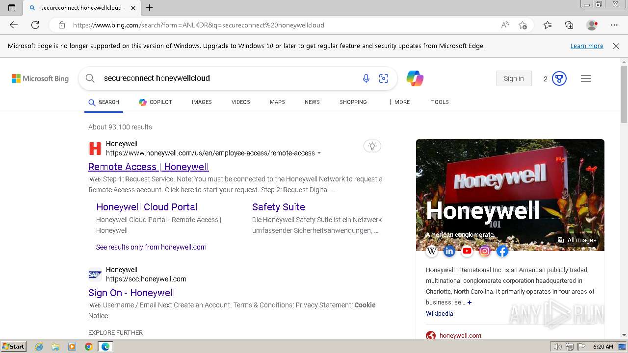Click the About 93.100 results text
The width and height of the screenshot is (628, 353).
click(120, 127)
